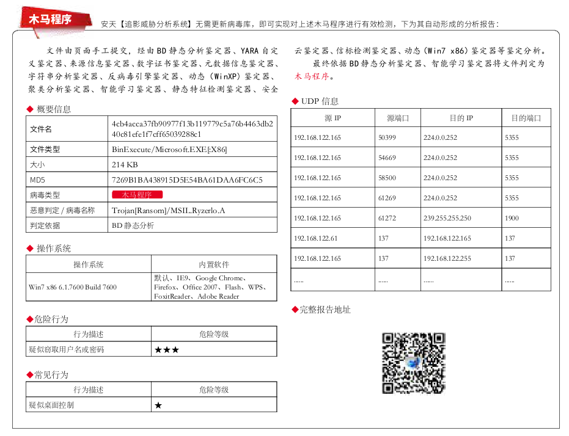Click the 目的端口 column header

click(x=526, y=118)
